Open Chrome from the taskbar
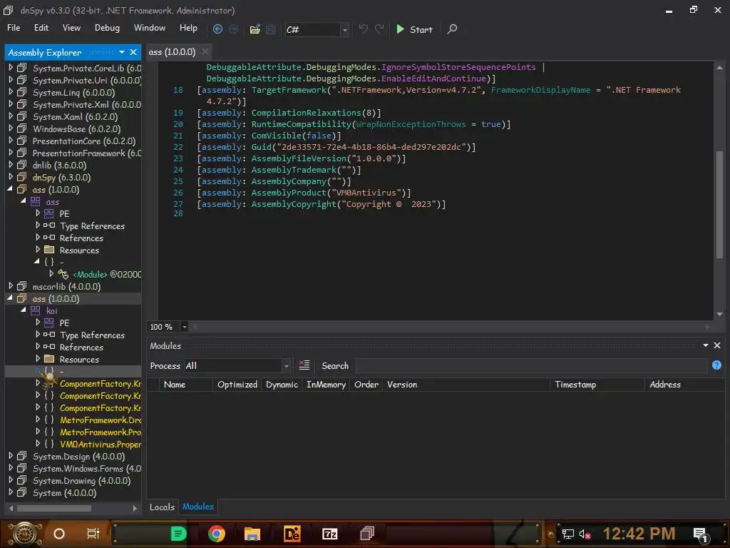 coord(217,534)
